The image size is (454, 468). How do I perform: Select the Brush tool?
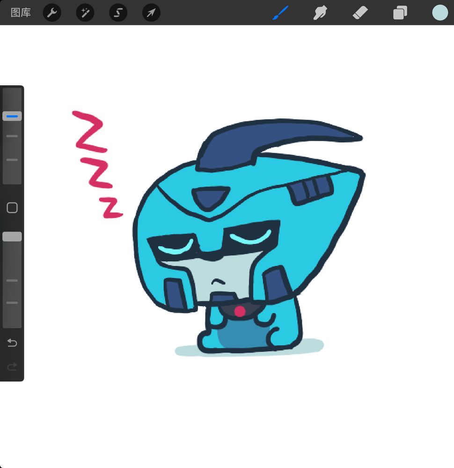(x=280, y=13)
